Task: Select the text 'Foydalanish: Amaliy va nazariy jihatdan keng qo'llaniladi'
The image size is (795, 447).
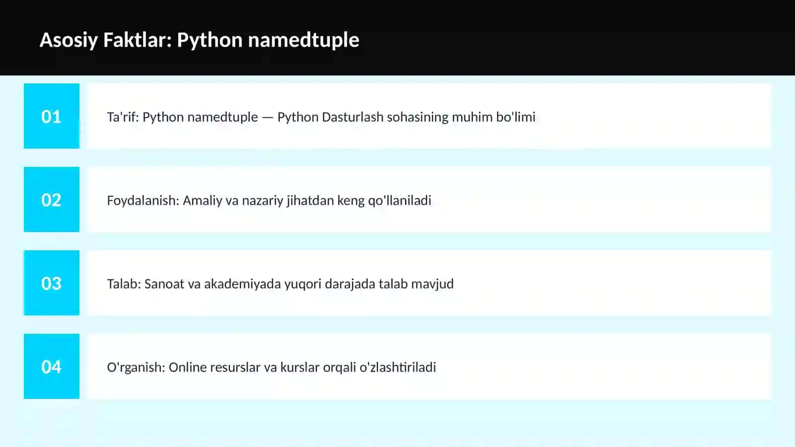Action: (269, 201)
